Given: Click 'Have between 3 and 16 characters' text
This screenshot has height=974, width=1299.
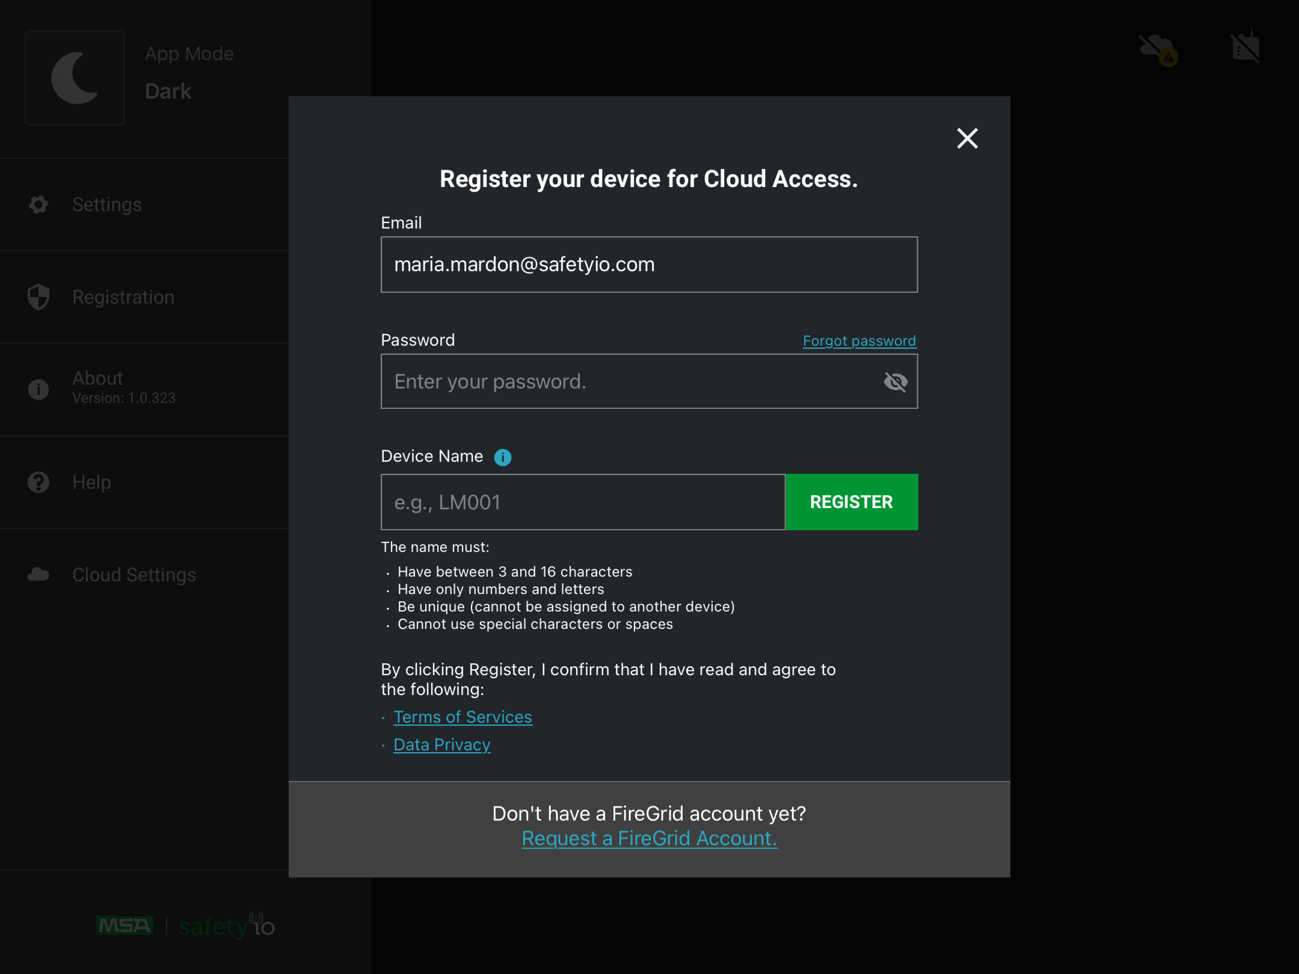Looking at the screenshot, I should click(x=515, y=572).
